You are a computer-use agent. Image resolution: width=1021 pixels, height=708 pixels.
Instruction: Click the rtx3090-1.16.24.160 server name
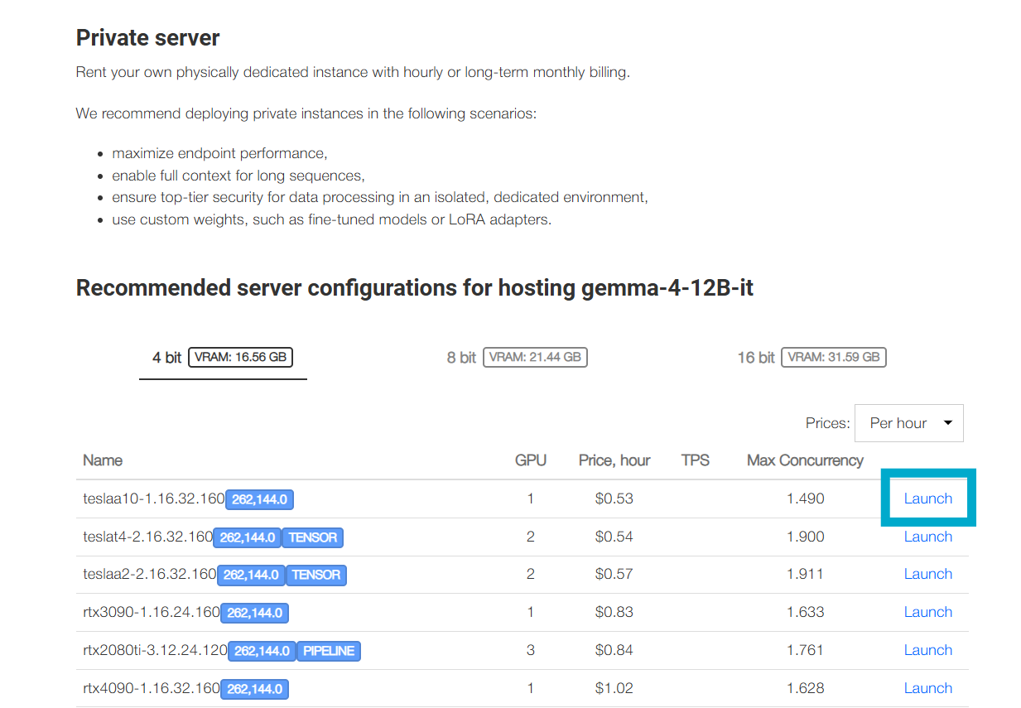coord(152,612)
